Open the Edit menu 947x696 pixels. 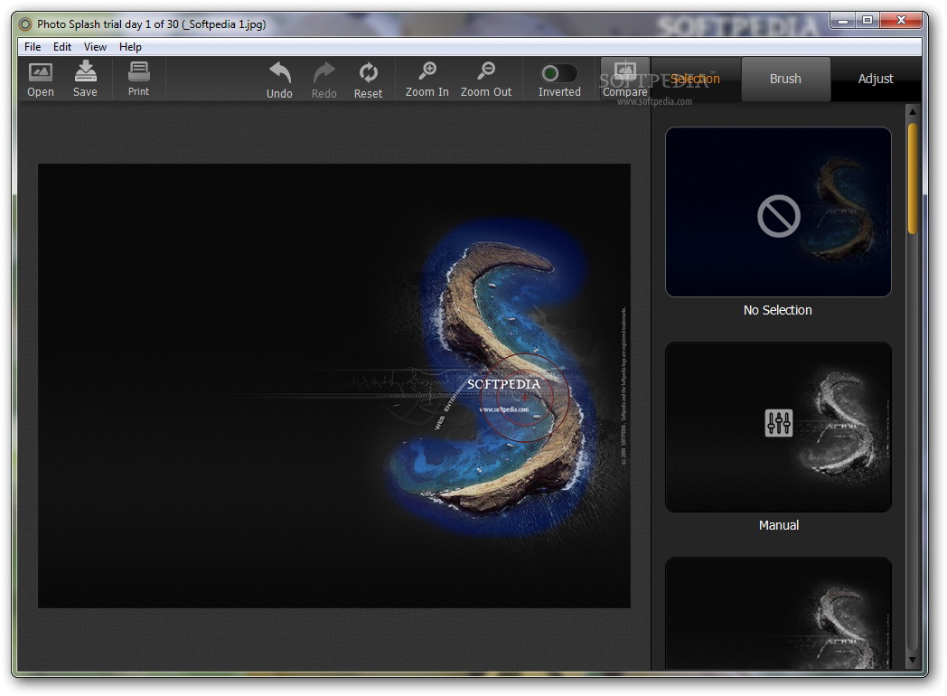(62, 46)
